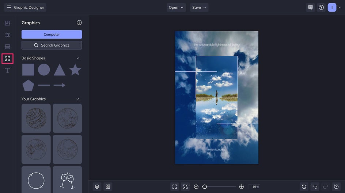Expand the account chevron dropdown

click(x=340, y=7)
